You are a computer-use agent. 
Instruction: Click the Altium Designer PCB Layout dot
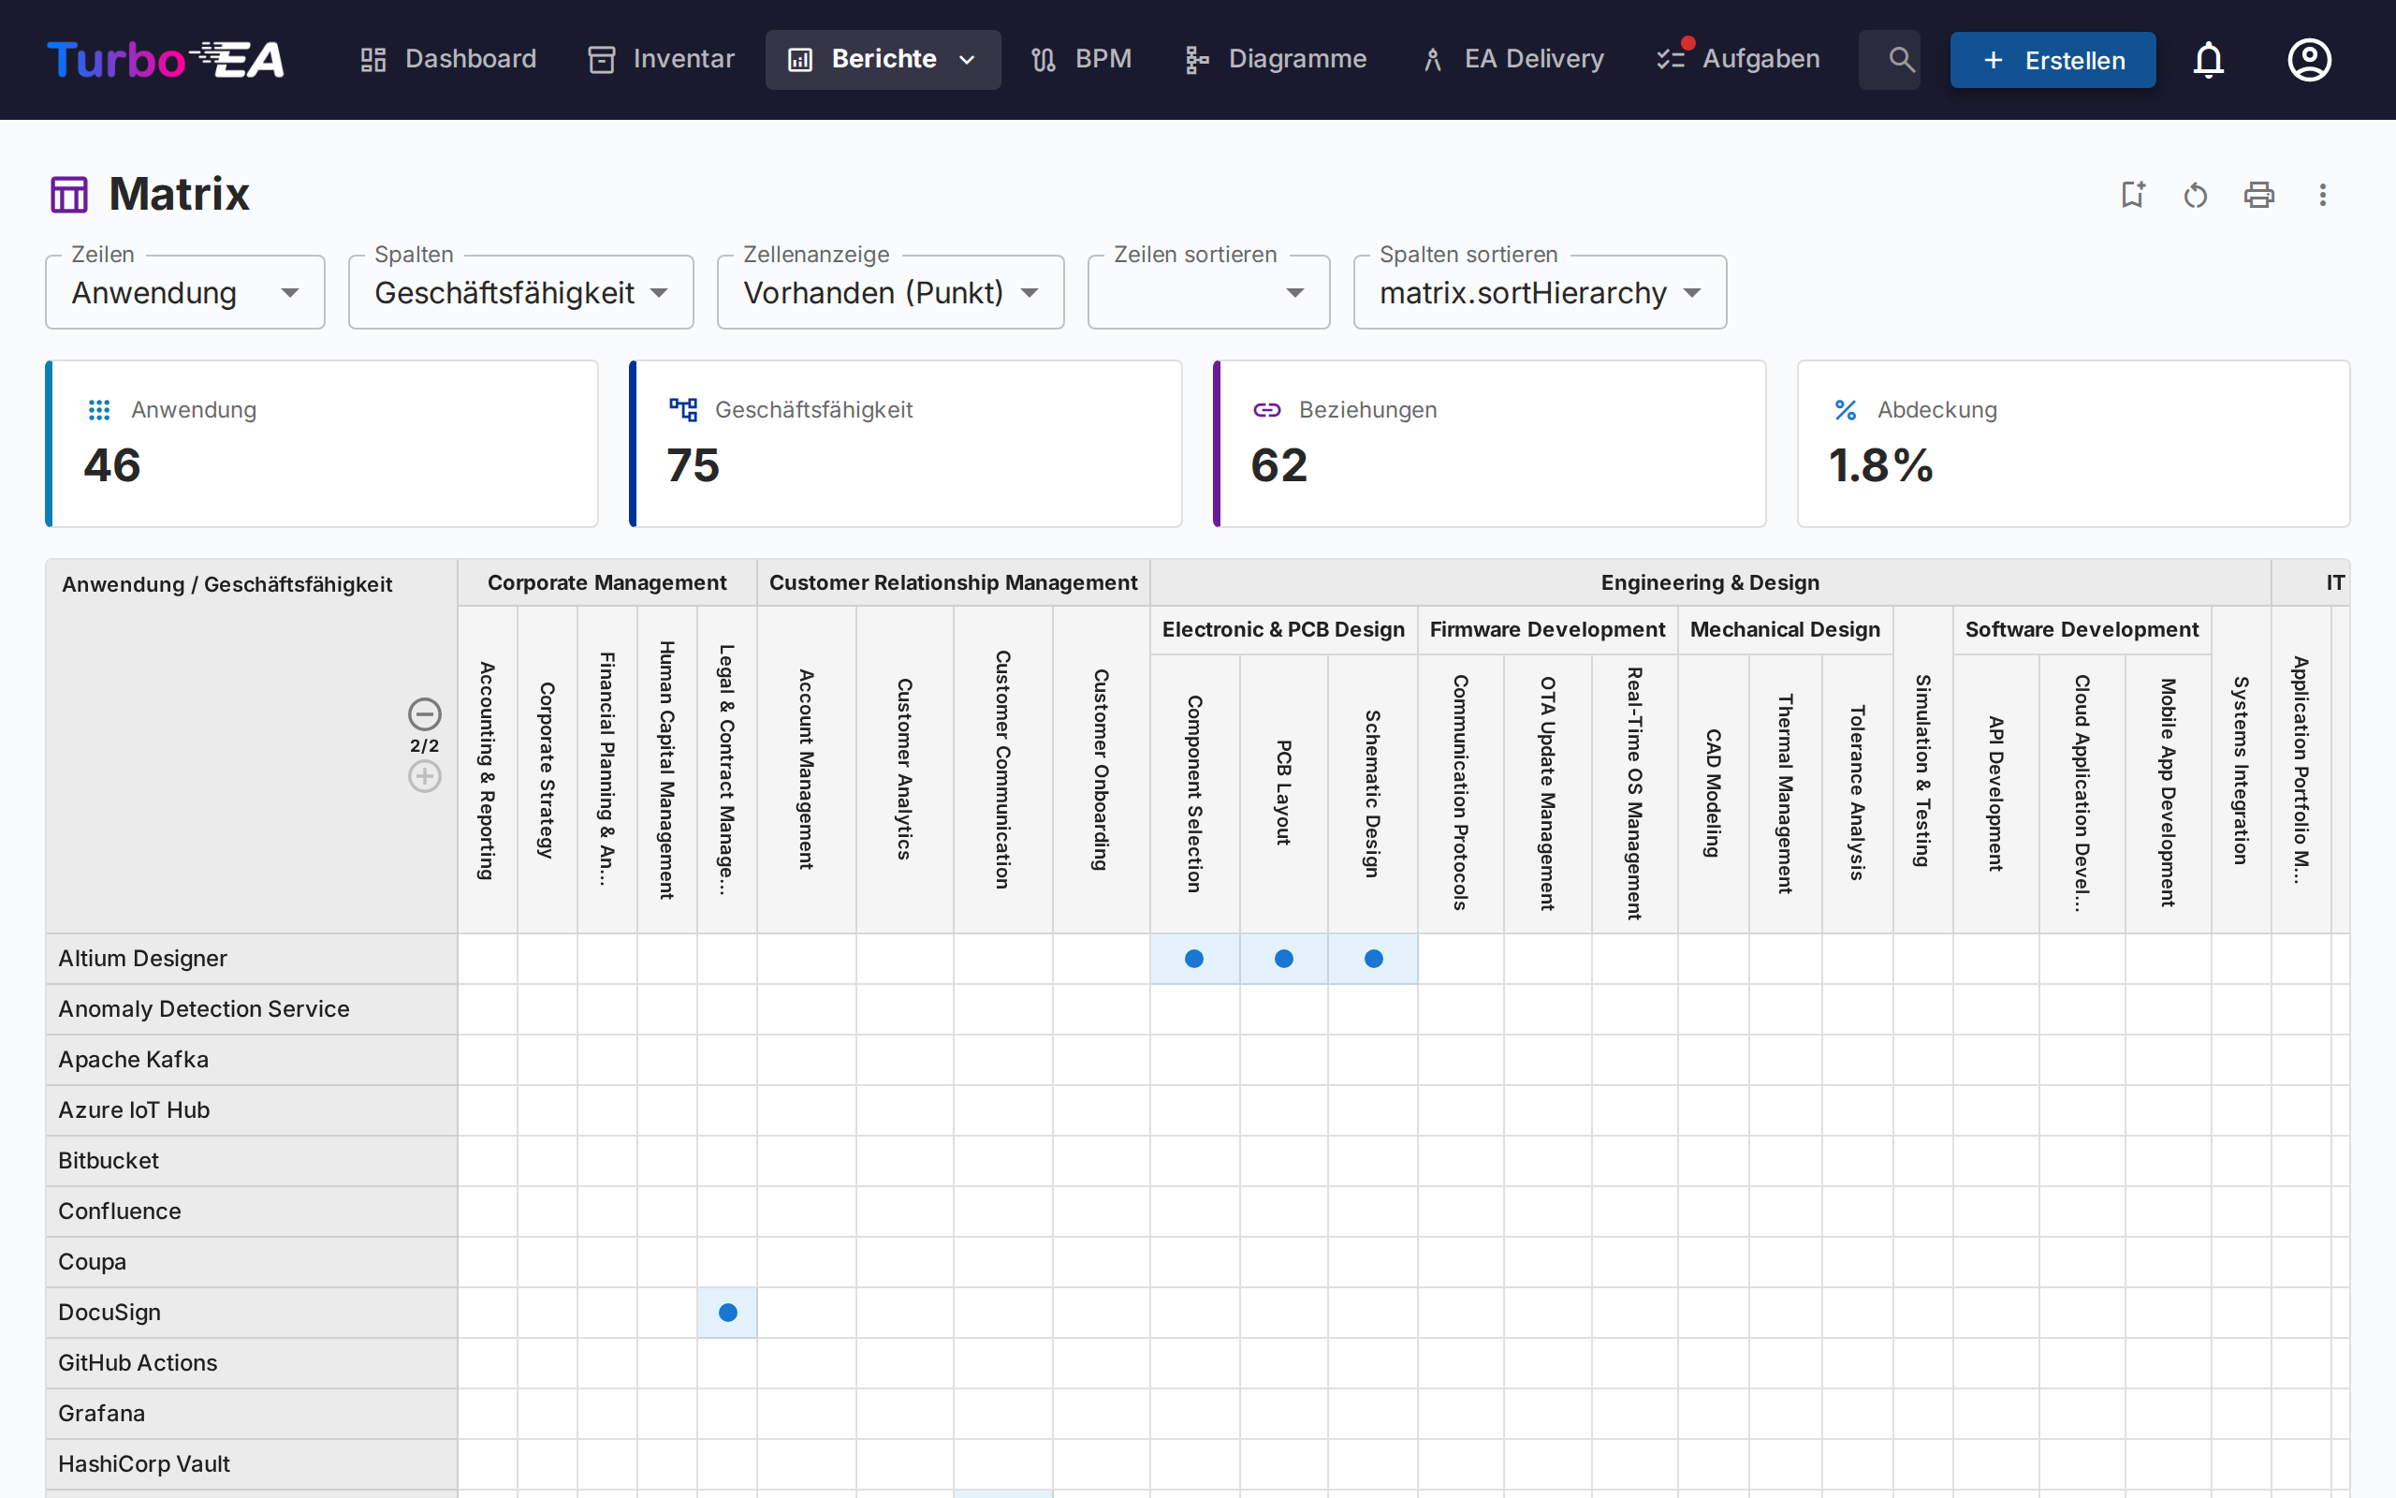[x=1283, y=958]
